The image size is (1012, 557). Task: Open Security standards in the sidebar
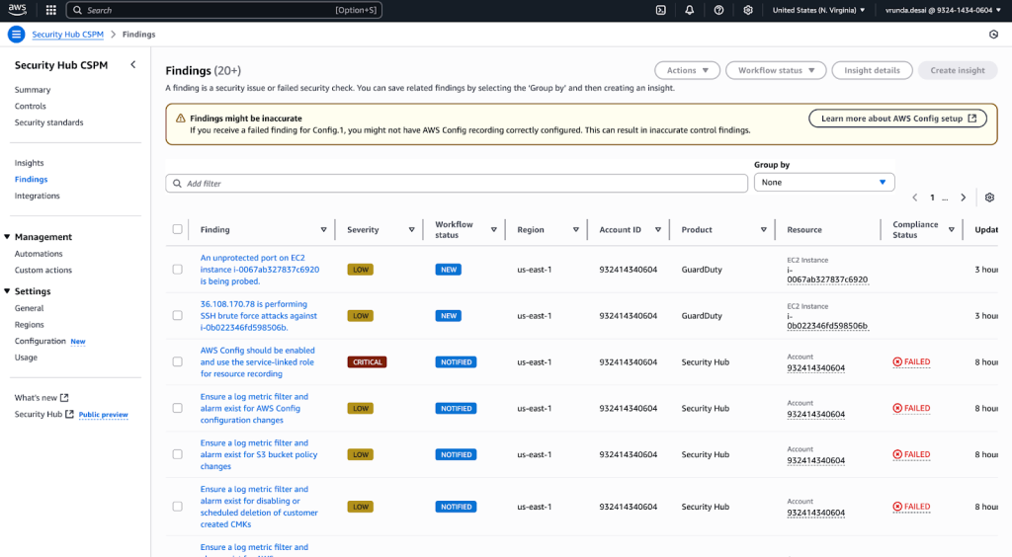49,122
